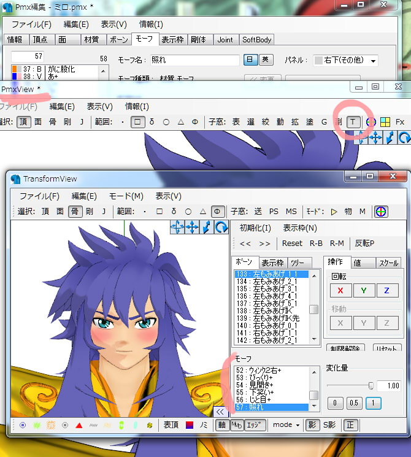
Task: Select bone 138 : 左もみあげIK in list
Action: pos(272,310)
